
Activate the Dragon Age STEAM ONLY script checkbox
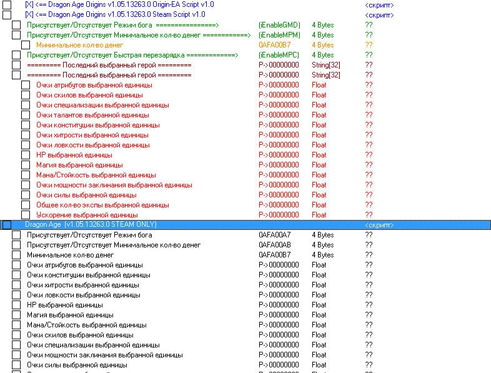[x=7, y=224]
